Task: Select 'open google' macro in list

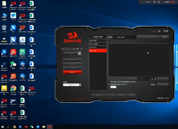Action: point(98,44)
